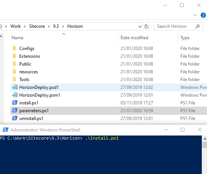
Task: Select the HorizonDeploy.psd1 file name
Action: [39, 87]
